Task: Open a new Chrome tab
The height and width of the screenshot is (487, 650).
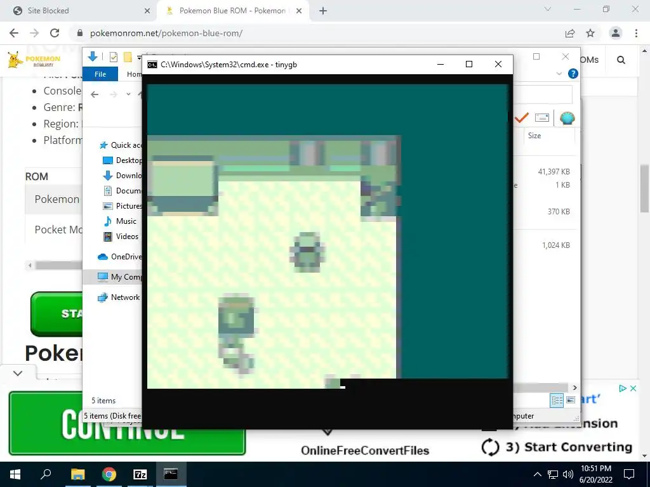Action: click(x=323, y=11)
